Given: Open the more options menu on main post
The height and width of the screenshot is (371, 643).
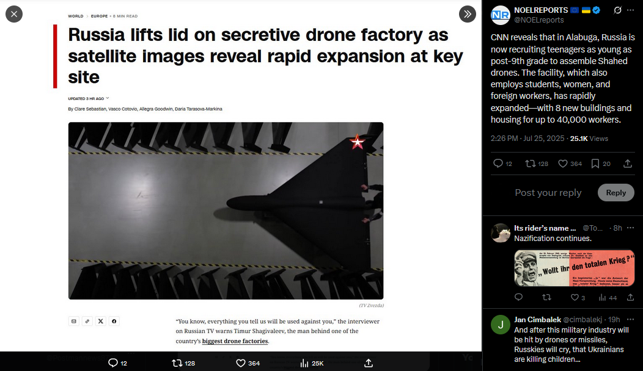Looking at the screenshot, I should click(x=631, y=10).
